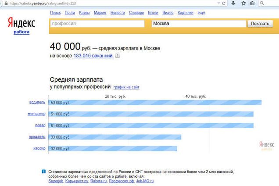
Task: Click the Средняя зарплата heading
Action: [x=76, y=79]
